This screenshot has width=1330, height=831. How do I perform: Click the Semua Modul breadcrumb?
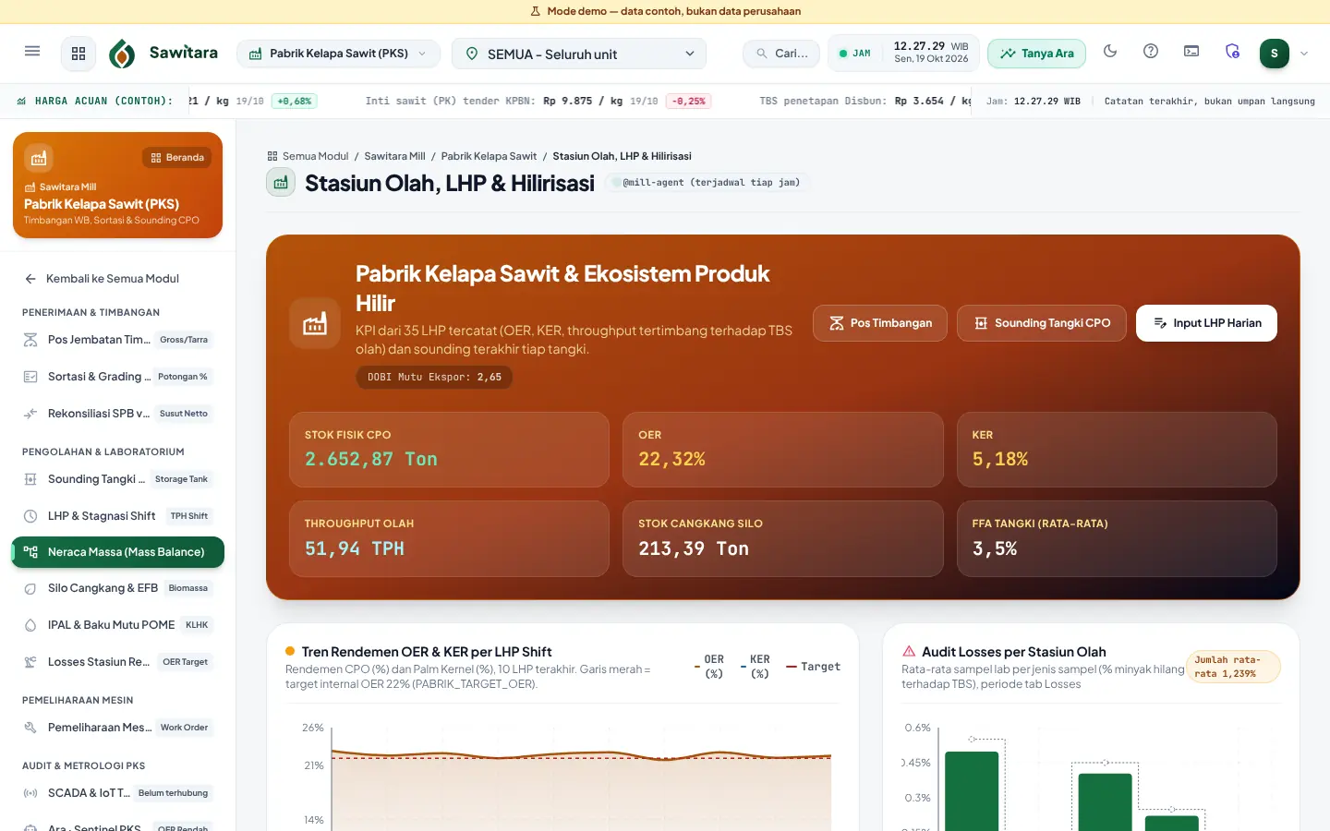coord(308,156)
